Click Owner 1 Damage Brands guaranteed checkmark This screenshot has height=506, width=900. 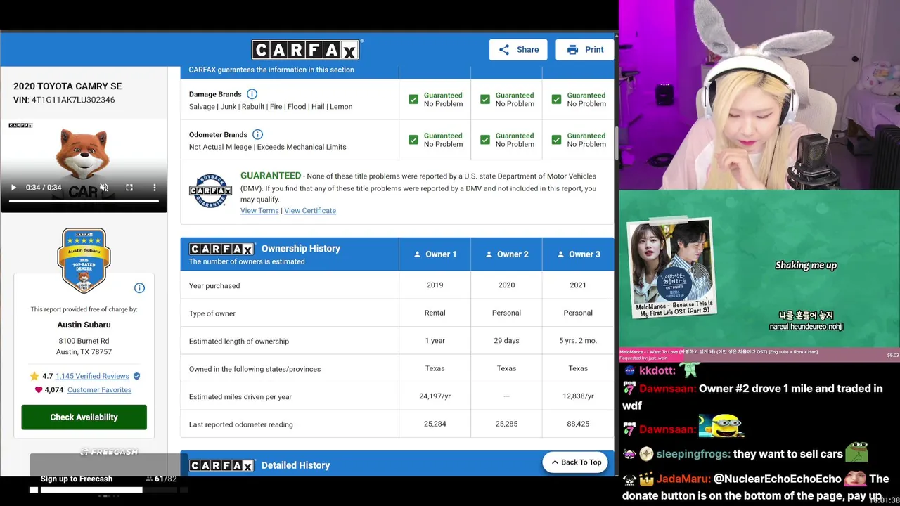pyautogui.click(x=413, y=99)
